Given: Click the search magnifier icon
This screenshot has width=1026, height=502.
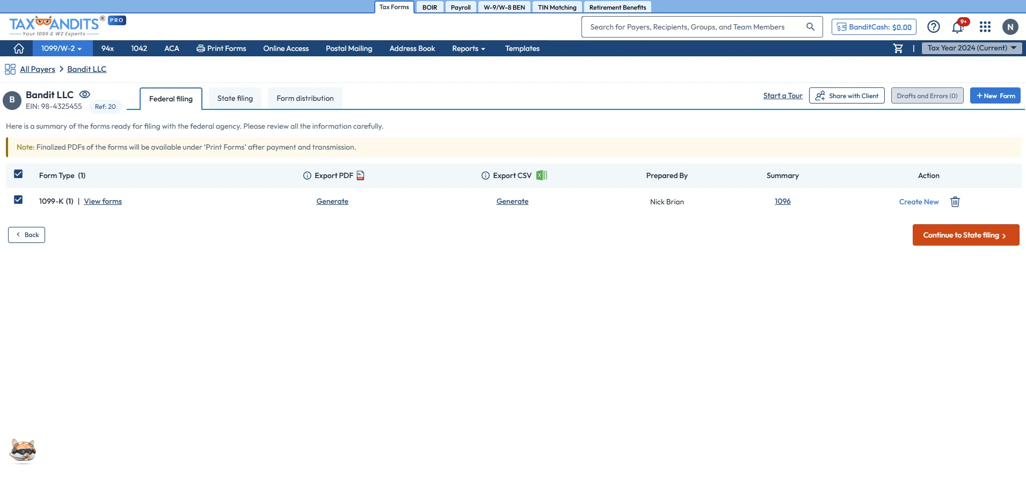Looking at the screenshot, I should [810, 27].
